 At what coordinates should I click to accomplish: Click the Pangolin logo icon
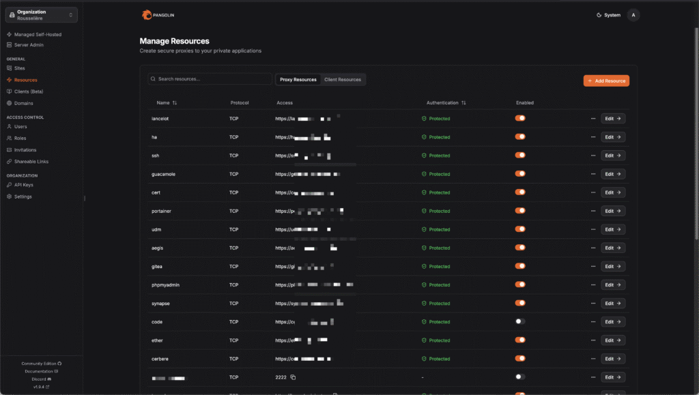click(x=148, y=15)
